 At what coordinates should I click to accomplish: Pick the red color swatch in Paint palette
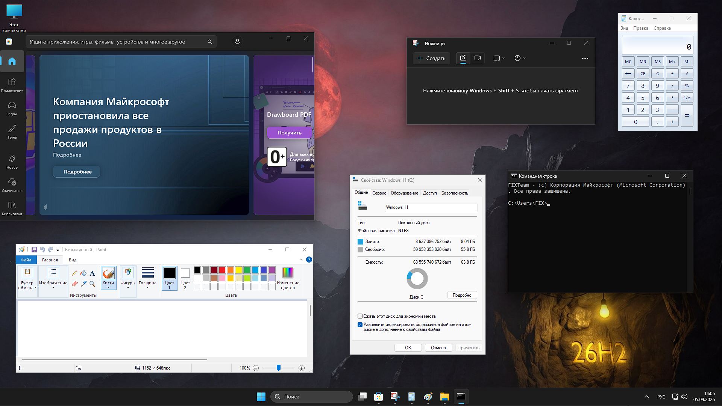click(222, 270)
